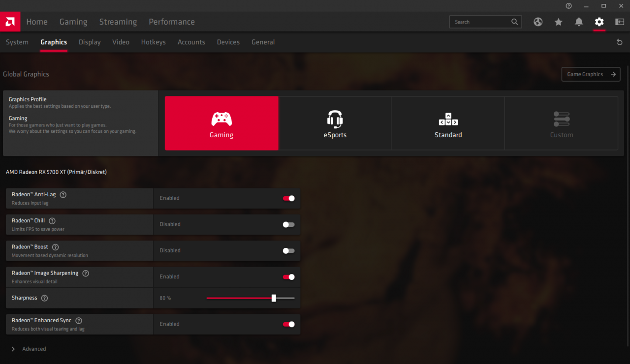The image size is (630, 364).
Task: Open help tooltip for Radeon Boost
Action: click(55, 247)
